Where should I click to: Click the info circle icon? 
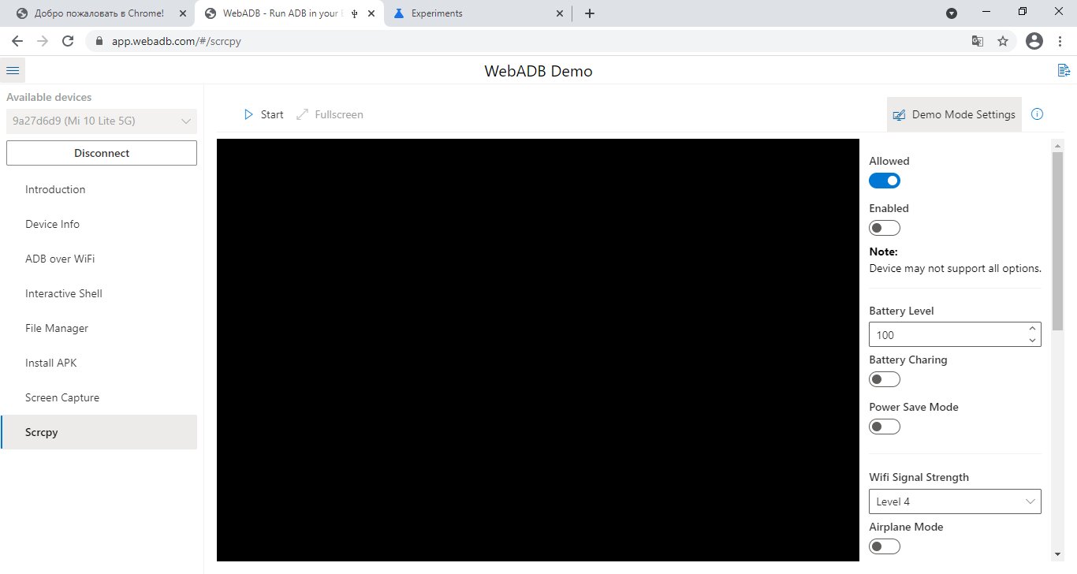1038,114
